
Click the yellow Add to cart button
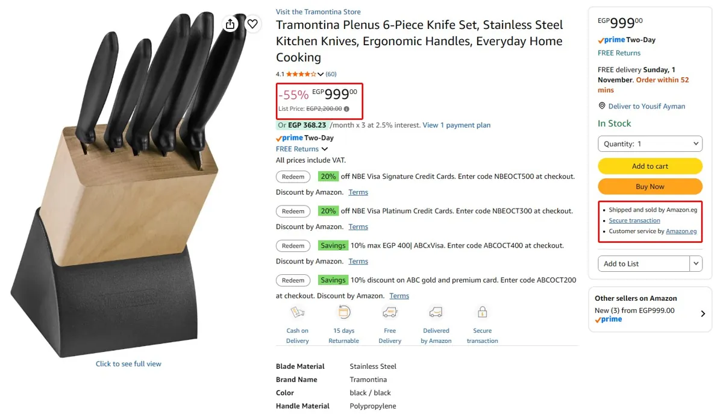point(650,166)
